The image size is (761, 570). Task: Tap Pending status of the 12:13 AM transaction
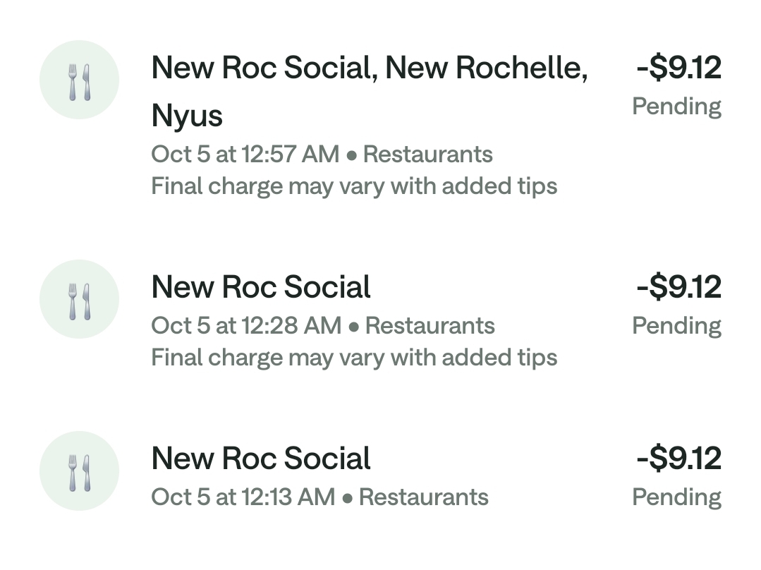676,497
